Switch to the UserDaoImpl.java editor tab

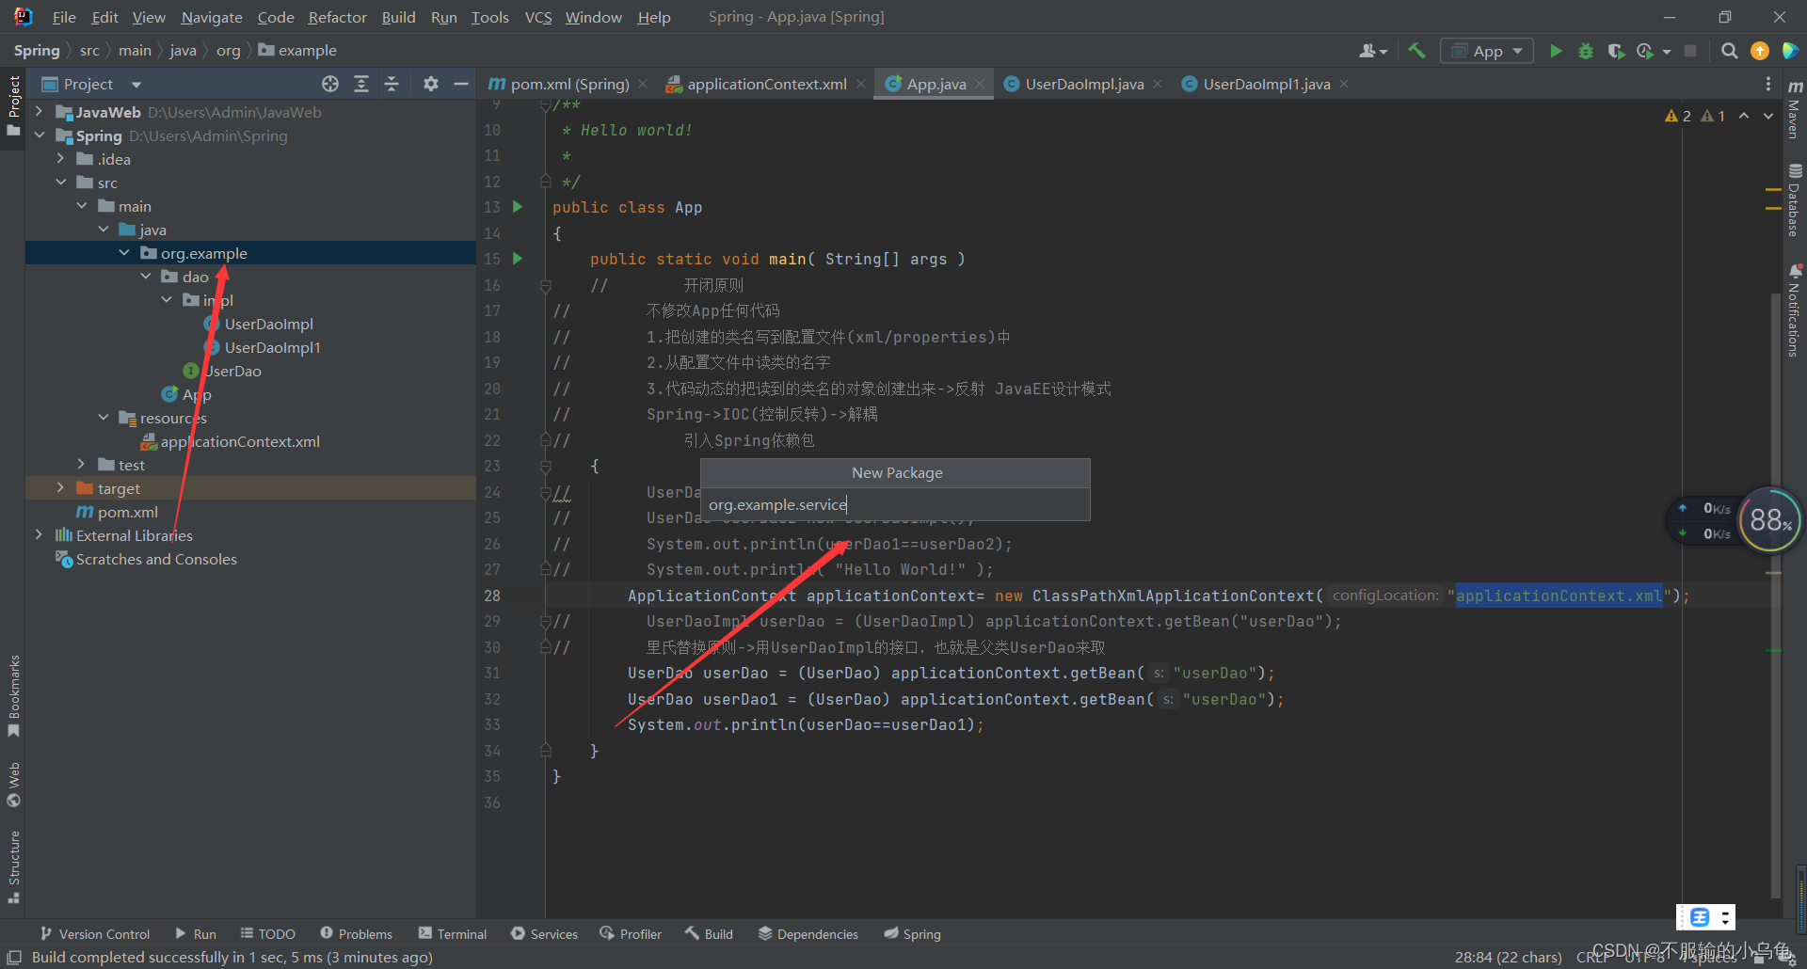1084,84
